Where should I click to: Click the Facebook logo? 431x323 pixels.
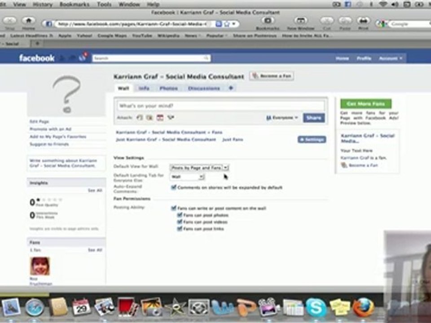(36, 58)
